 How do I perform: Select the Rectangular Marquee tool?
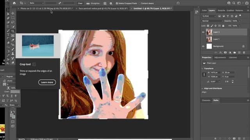click(13, 18)
